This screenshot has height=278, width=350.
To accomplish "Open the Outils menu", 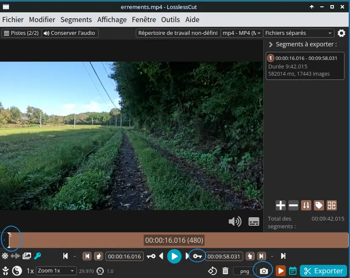I will click(170, 20).
